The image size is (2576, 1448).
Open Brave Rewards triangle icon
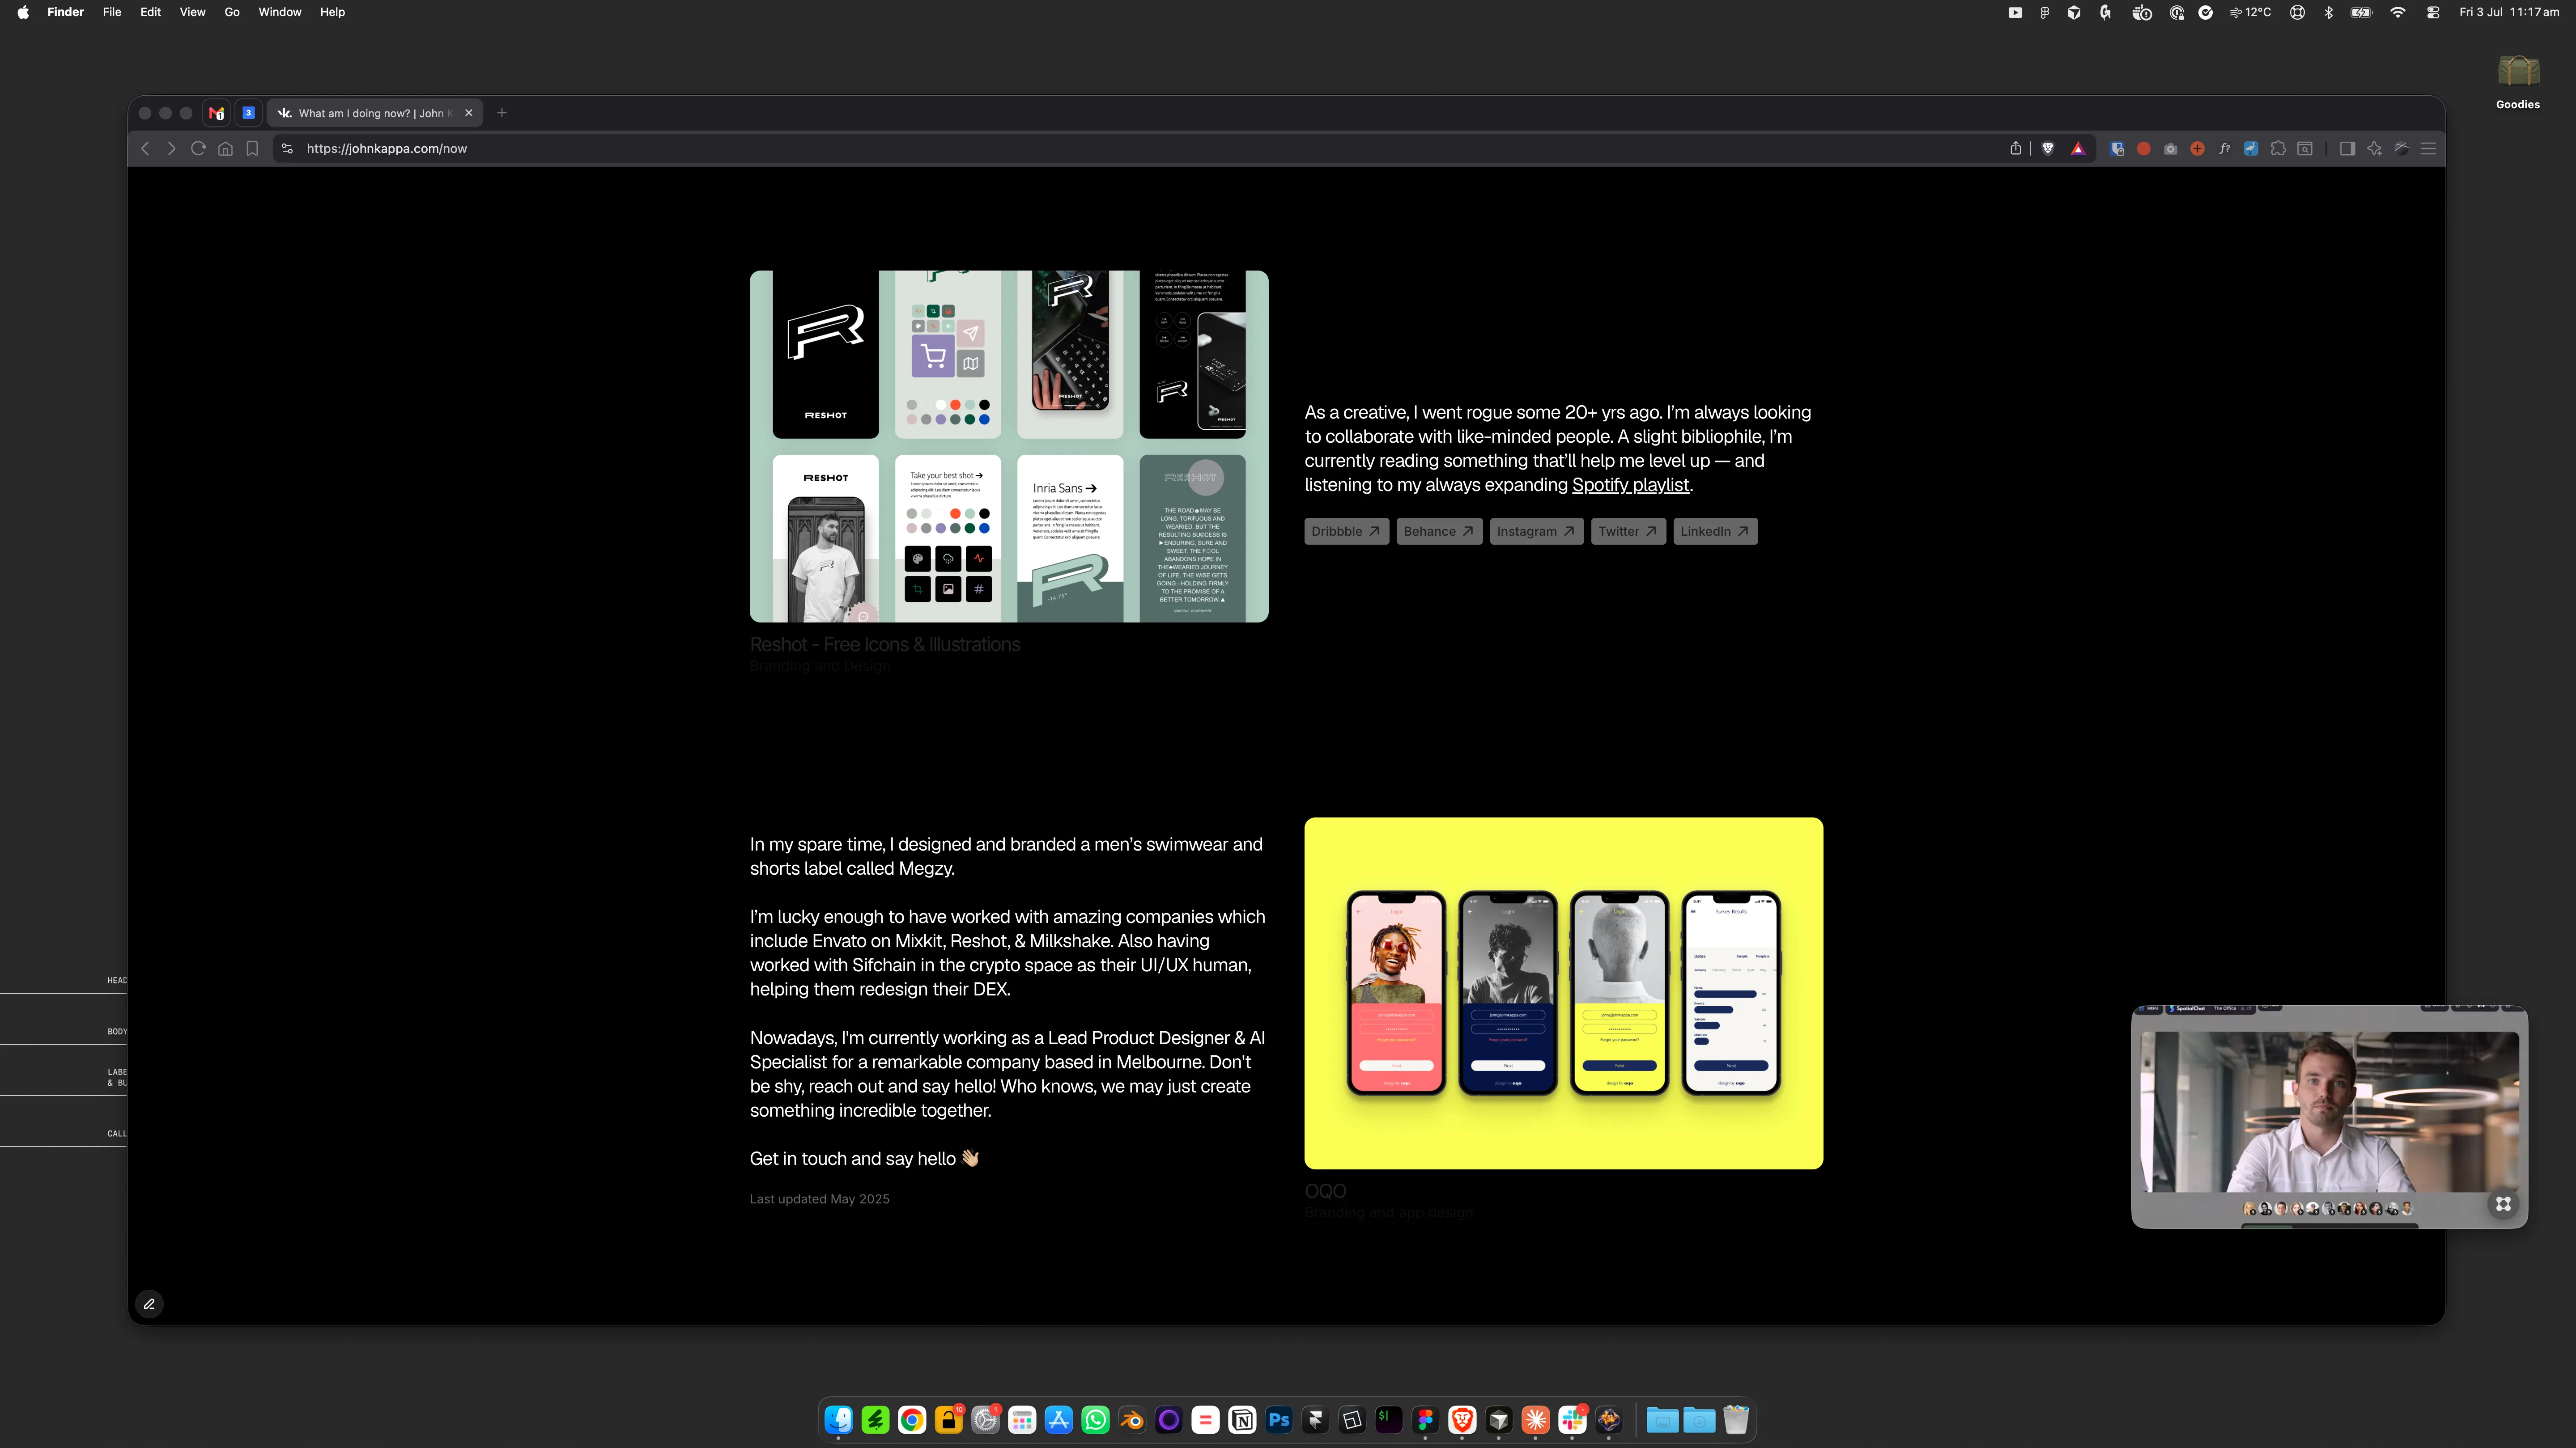(x=2078, y=149)
